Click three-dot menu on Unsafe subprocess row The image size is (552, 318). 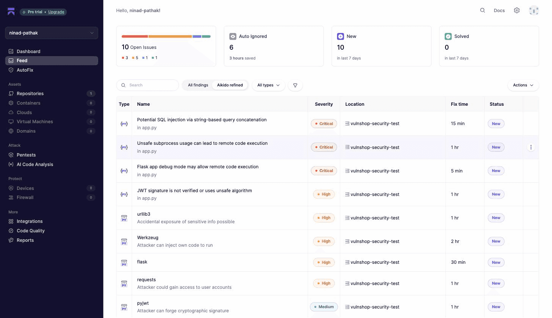531,147
